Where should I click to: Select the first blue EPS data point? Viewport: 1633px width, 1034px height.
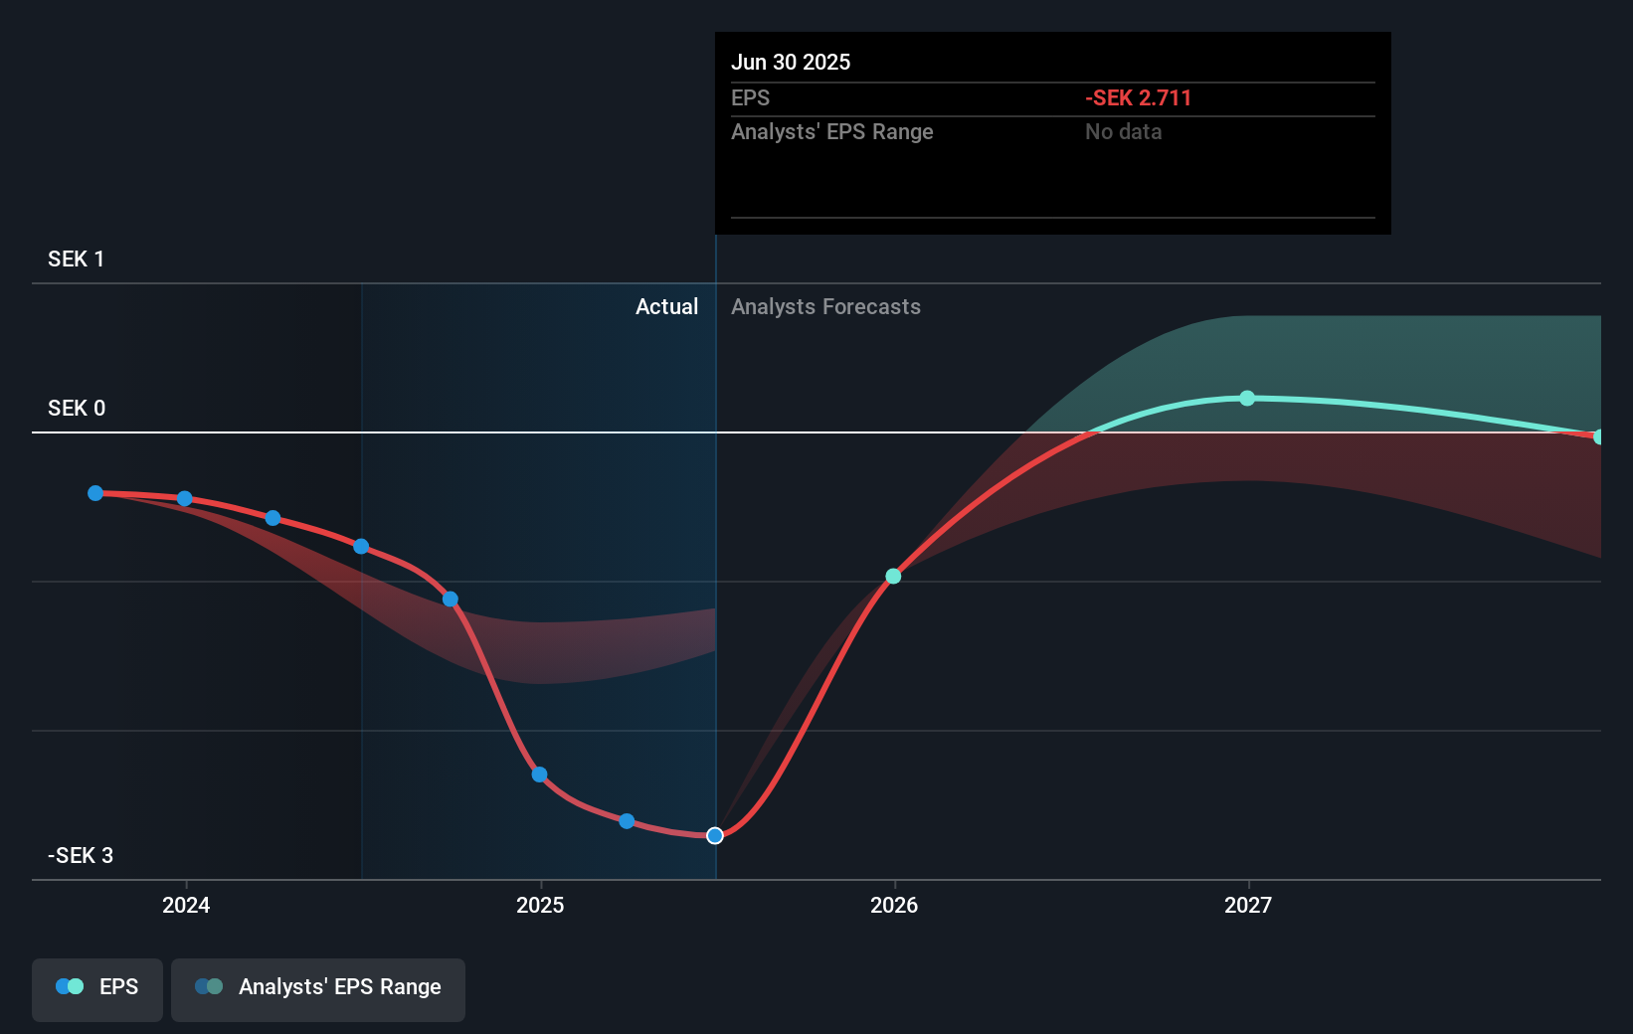94,492
